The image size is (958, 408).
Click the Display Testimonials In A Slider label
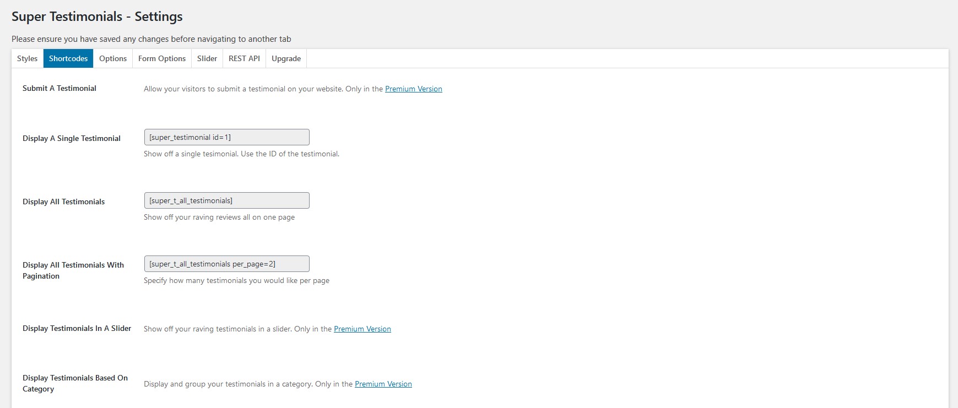(77, 328)
